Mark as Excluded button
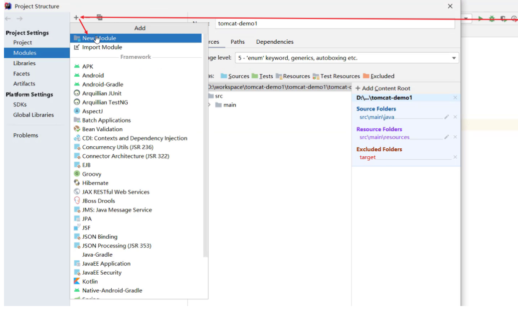Image resolution: width=518 pixels, height=310 pixels. tap(379, 76)
